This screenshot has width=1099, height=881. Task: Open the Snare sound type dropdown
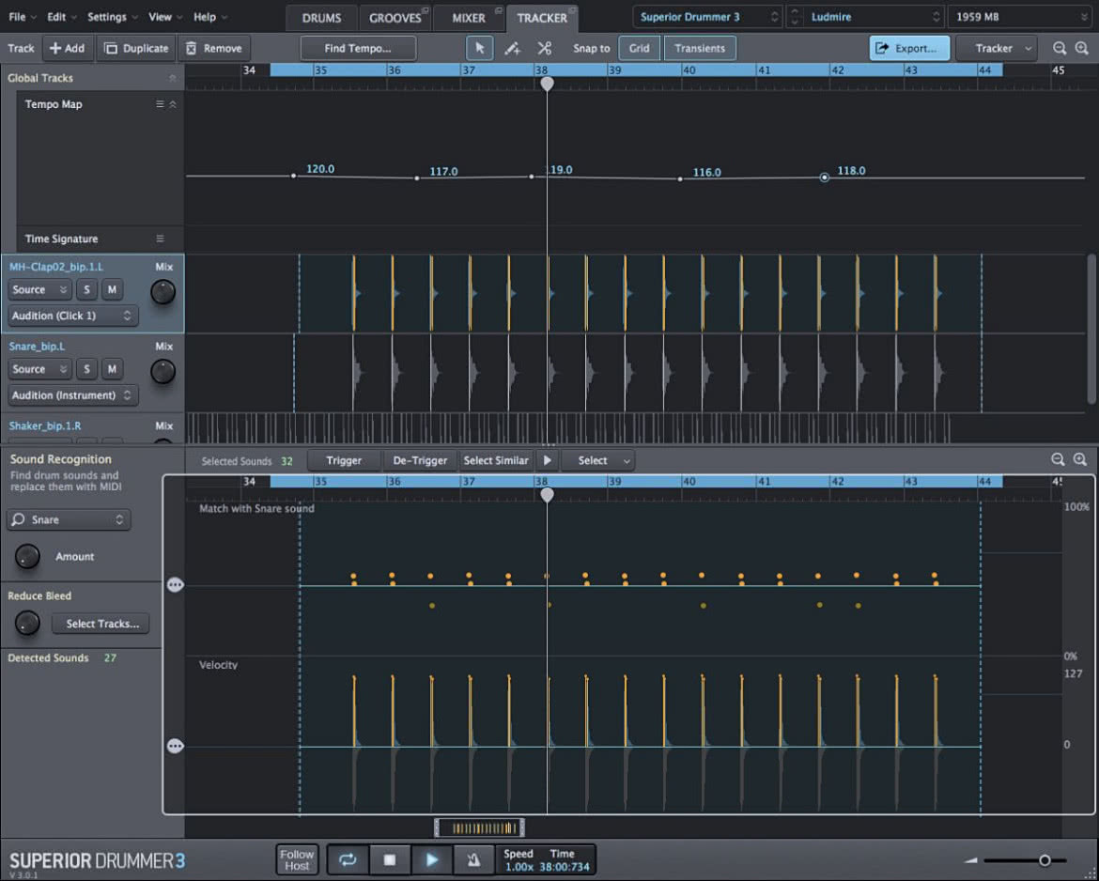click(69, 519)
